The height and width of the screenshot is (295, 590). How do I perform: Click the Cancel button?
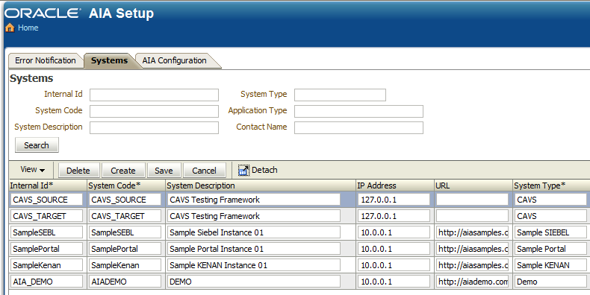click(x=205, y=171)
